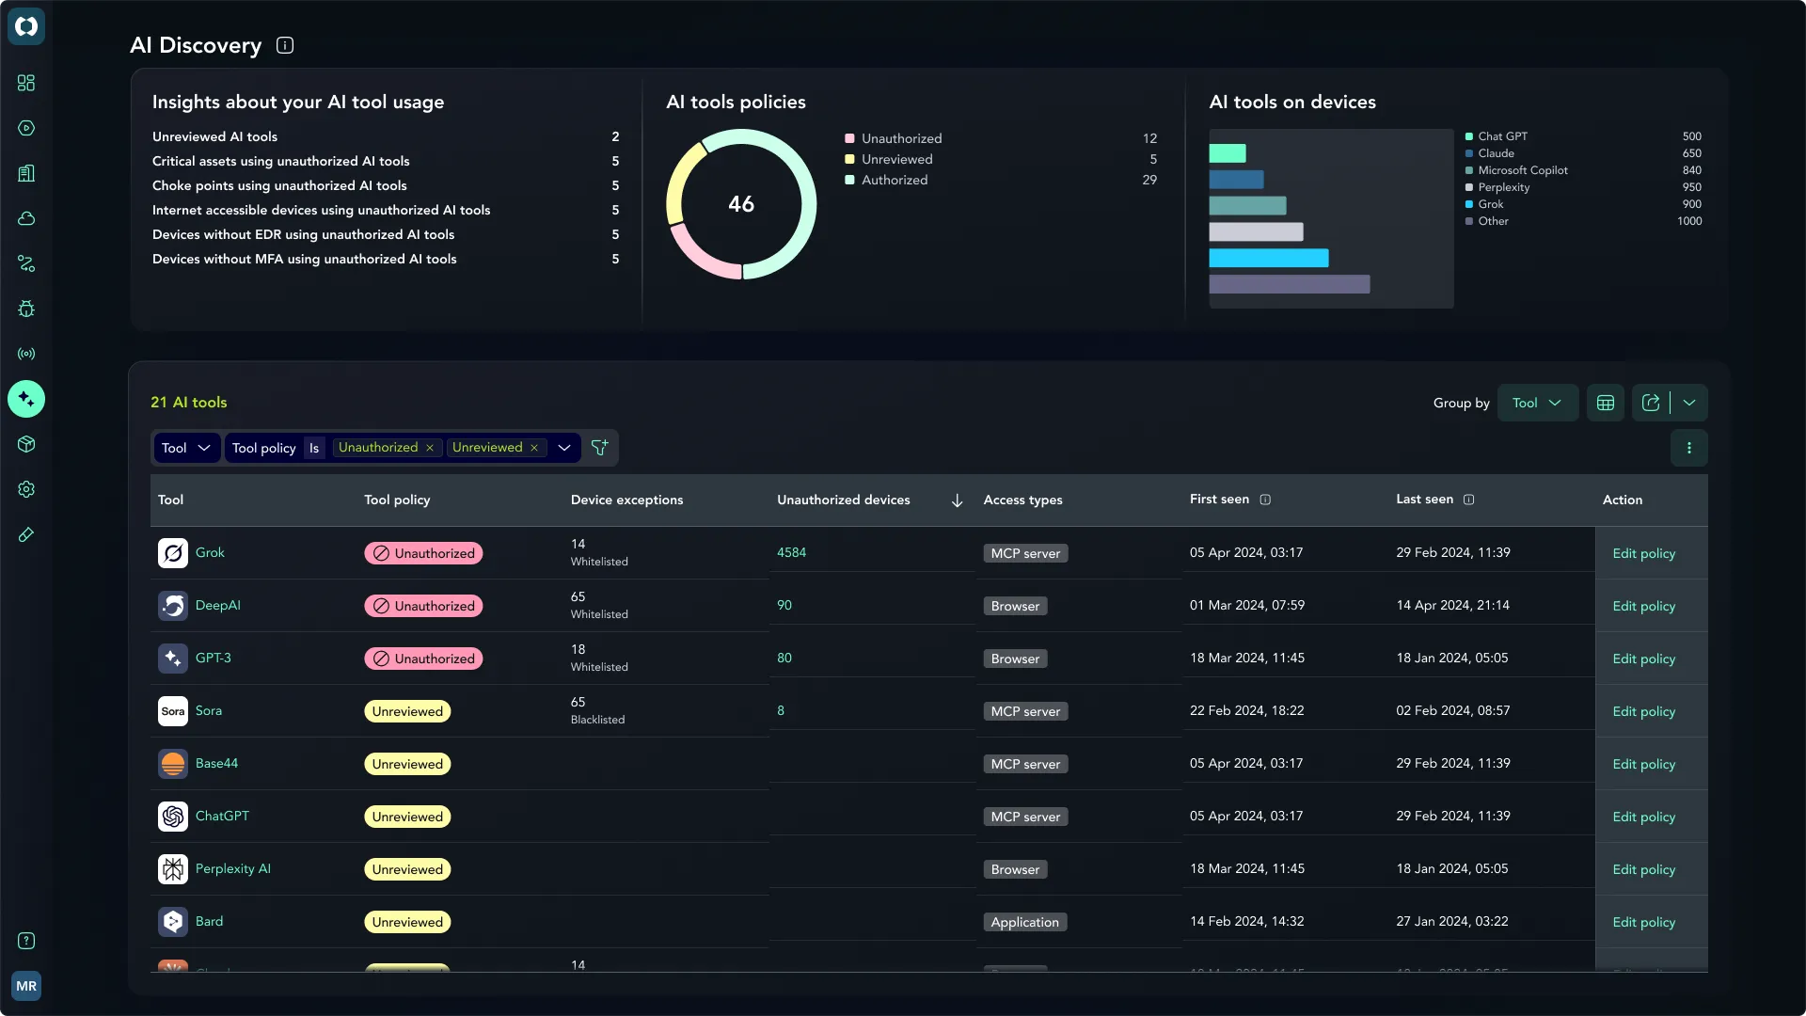Click the Grok tool logo
The height and width of the screenshot is (1016, 1806).
[173, 553]
